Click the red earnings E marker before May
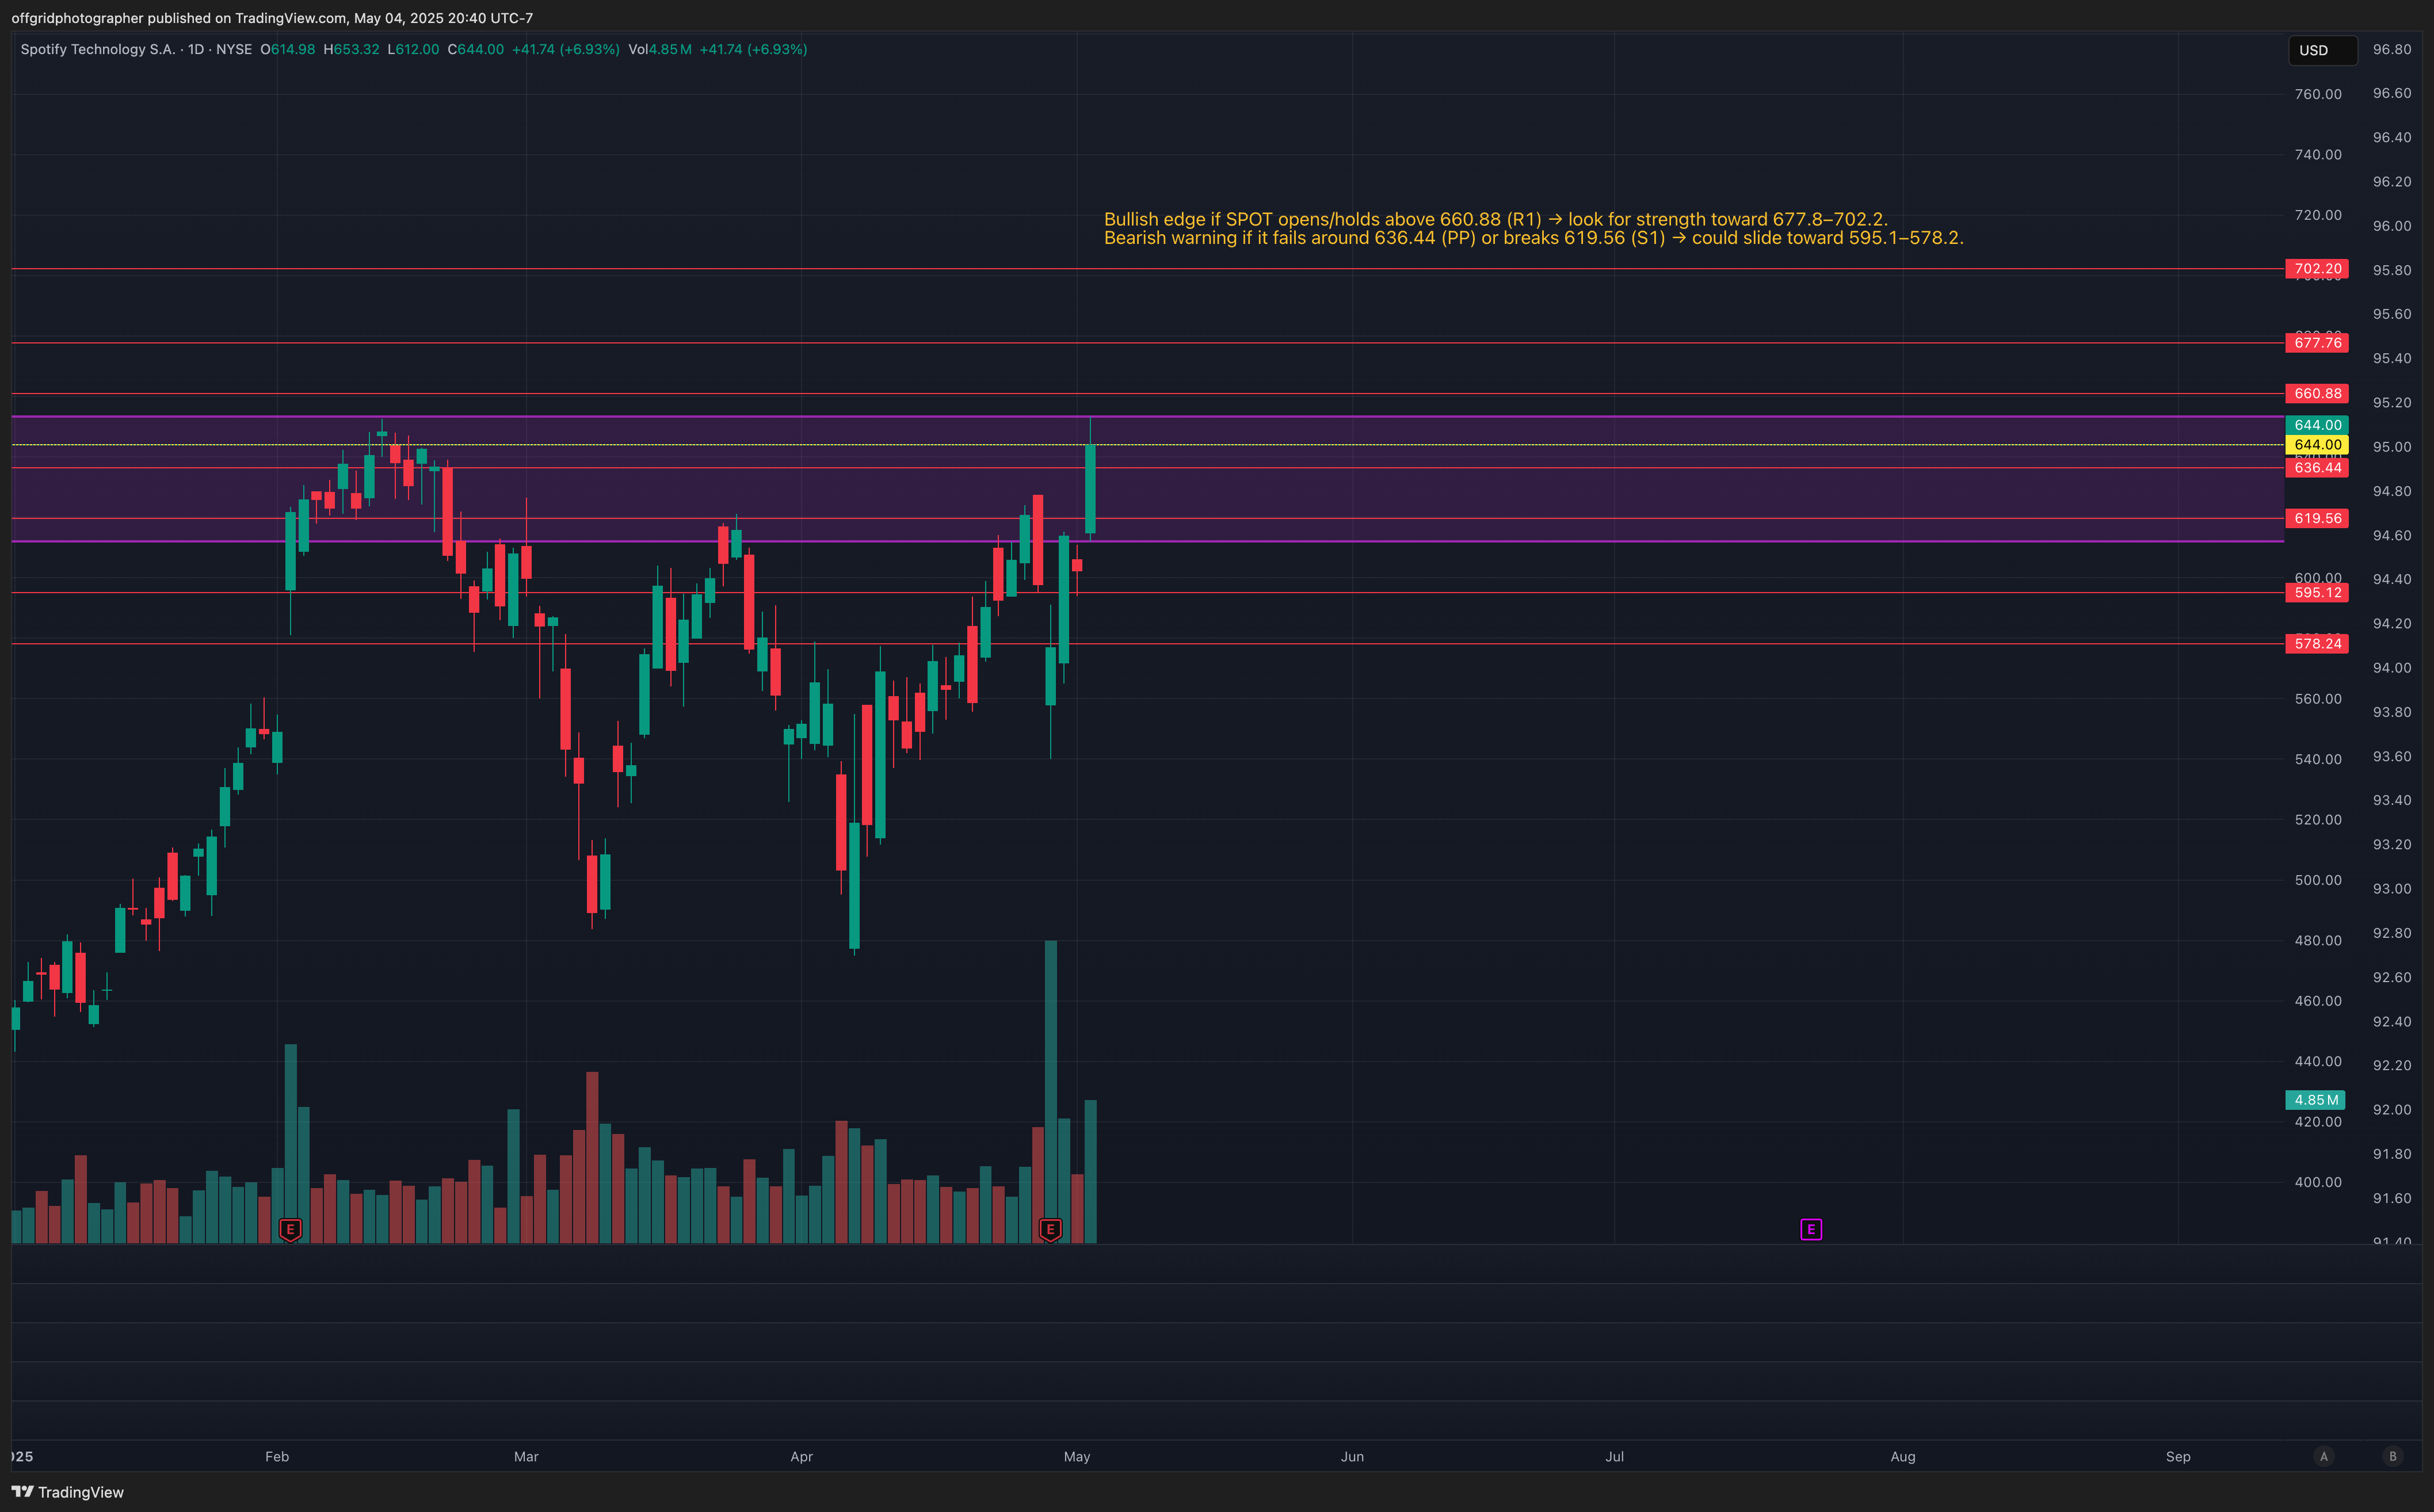2434x1512 pixels. 1050,1229
